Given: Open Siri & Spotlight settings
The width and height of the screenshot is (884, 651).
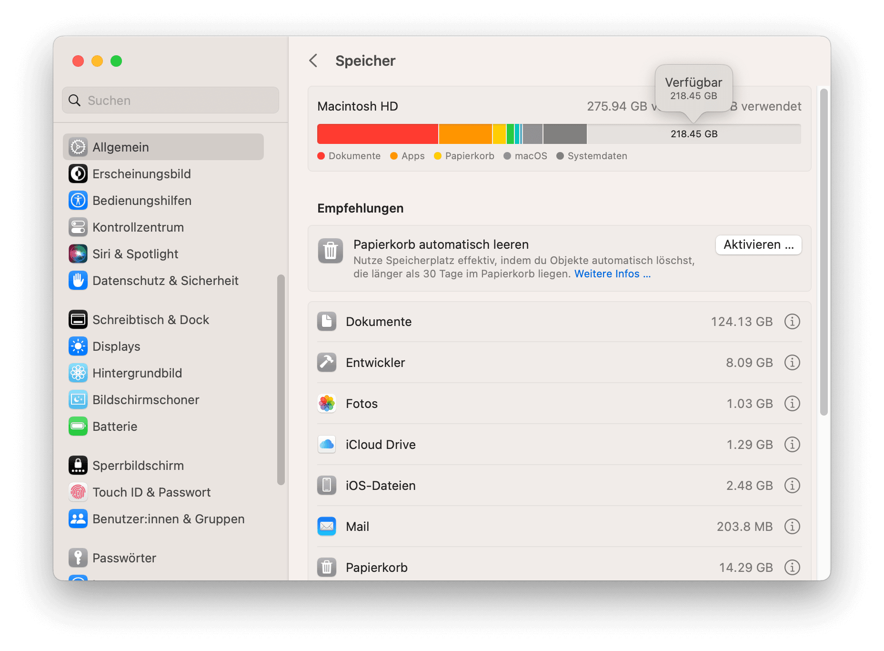Looking at the screenshot, I should pos(135,254).
